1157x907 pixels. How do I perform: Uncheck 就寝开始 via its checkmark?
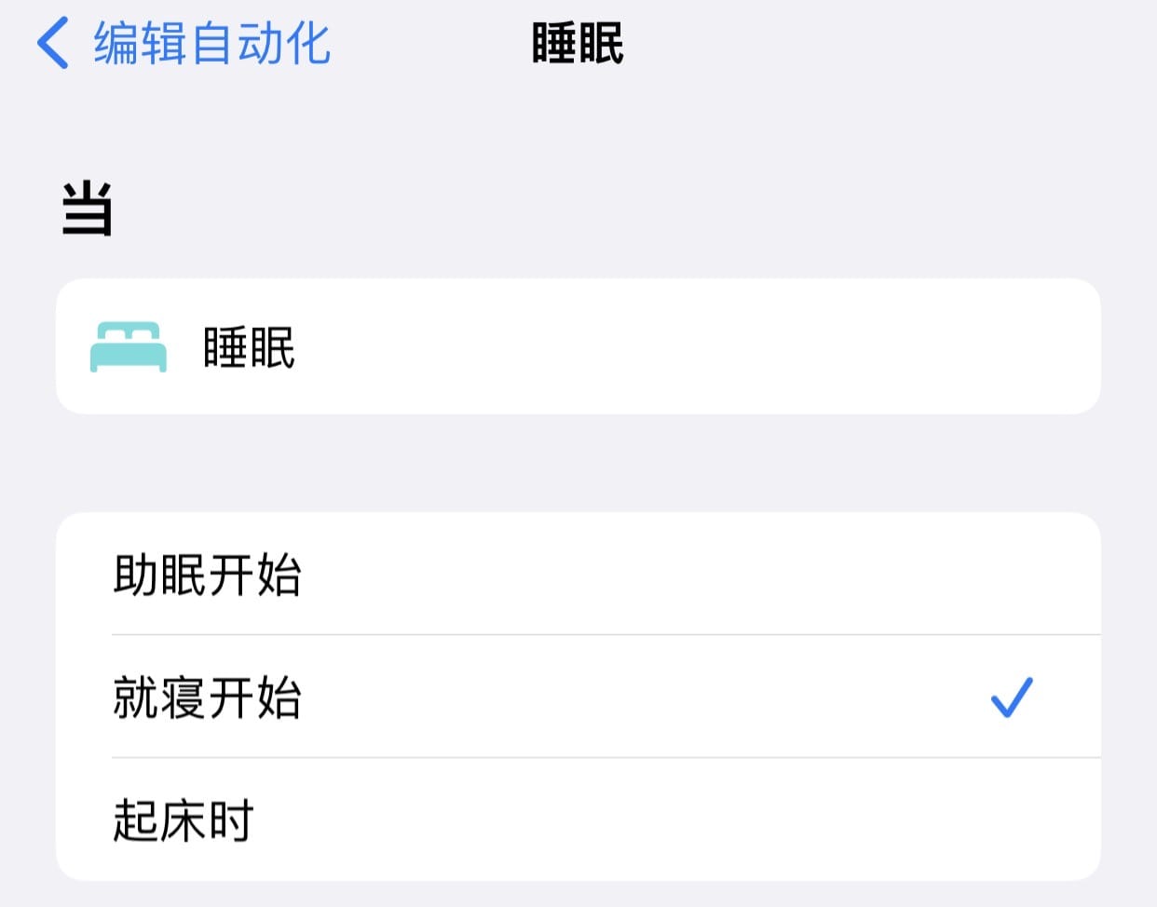pos(1012,697)
